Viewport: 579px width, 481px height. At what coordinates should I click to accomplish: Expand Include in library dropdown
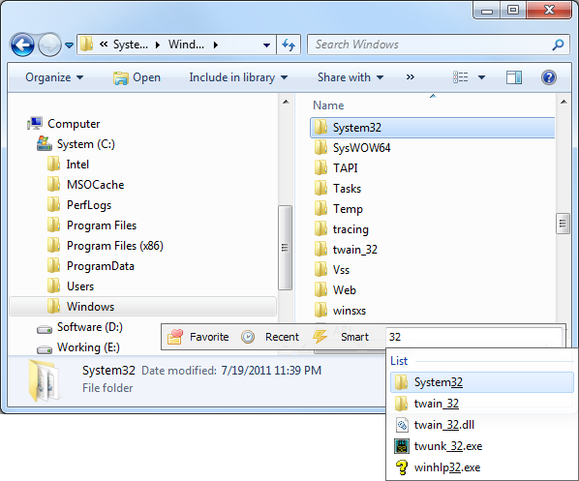(238, 77)
